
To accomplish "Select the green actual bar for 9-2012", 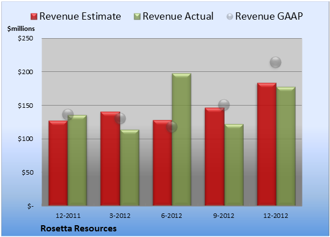I will 234,165.
